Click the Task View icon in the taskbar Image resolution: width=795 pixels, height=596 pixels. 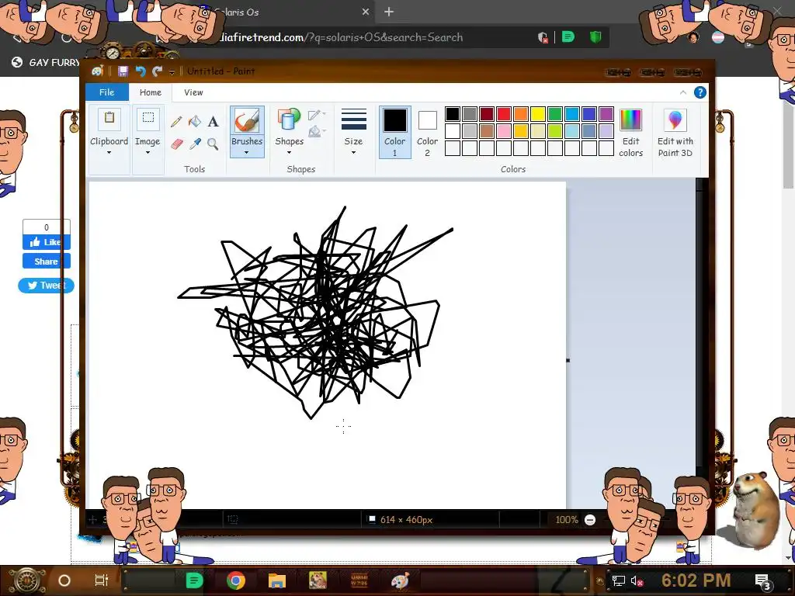coord(102,580)
